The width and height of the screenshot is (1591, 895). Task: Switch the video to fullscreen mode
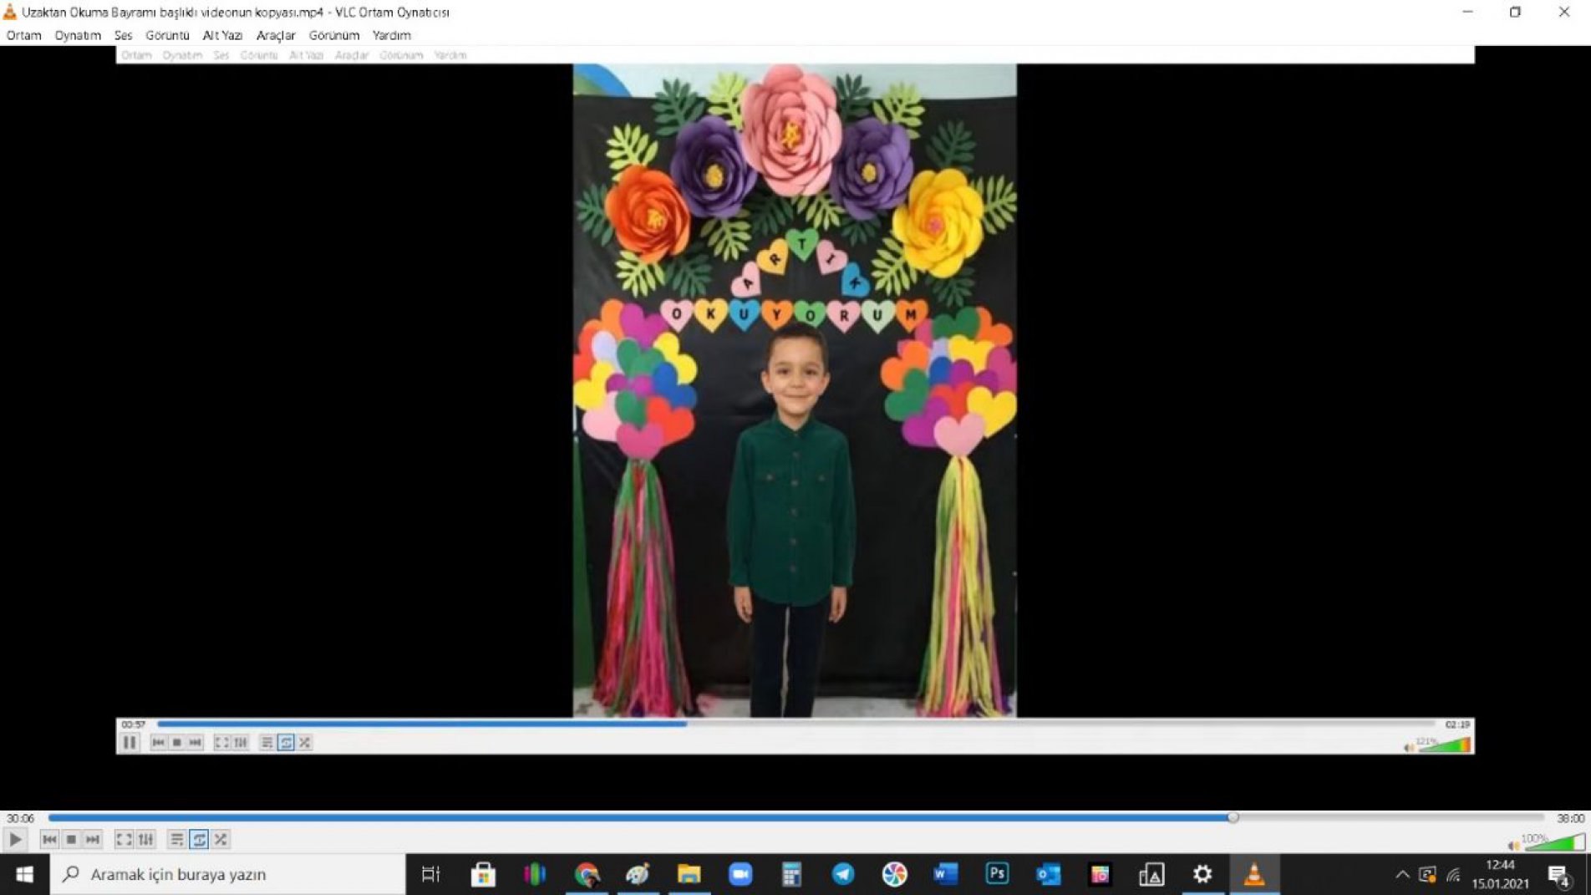pos(124,839)
